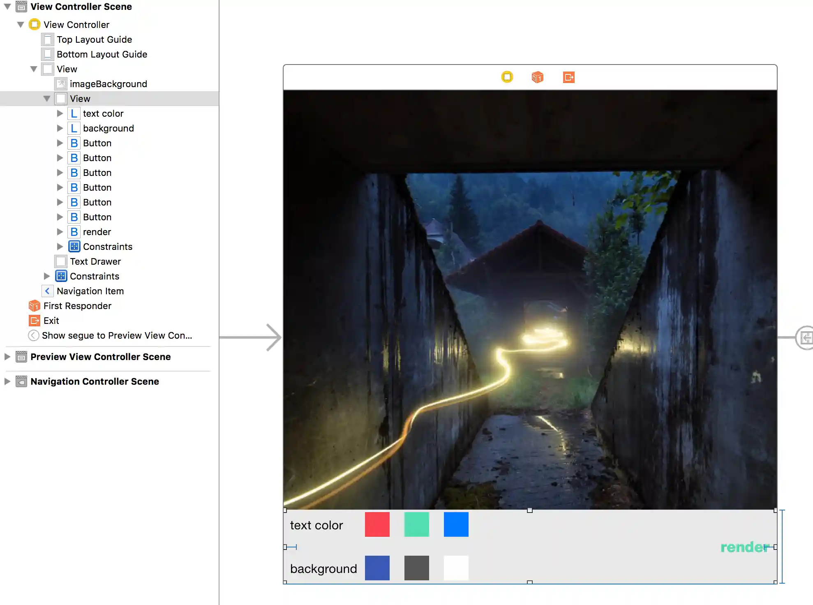
Task: Select Exit in the document outline
Action: 51,321
